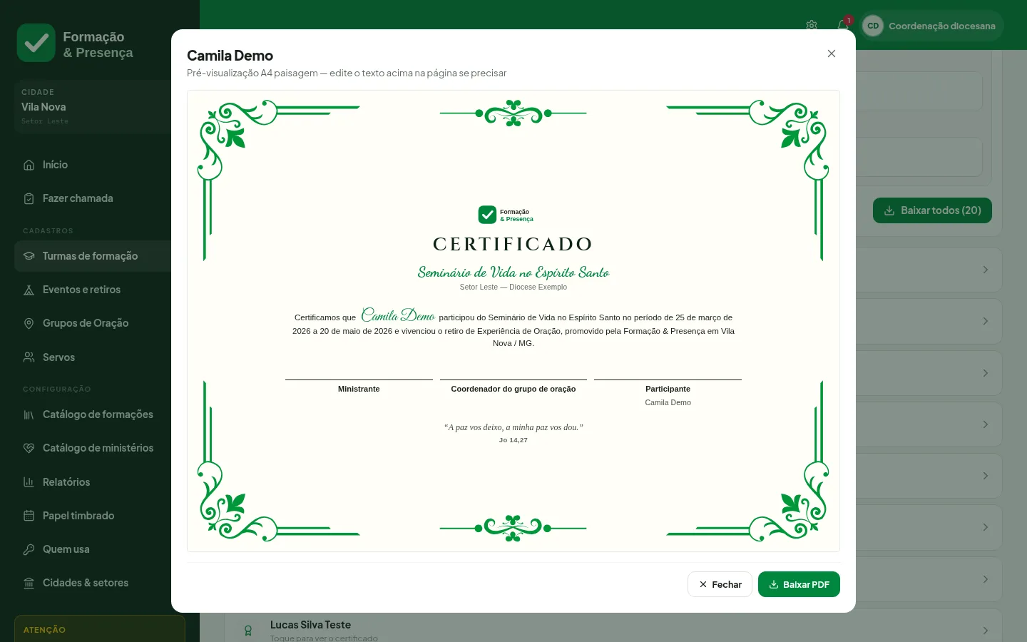
Task: Expand the Lucas Silva Teste row chevron
Action: tap(986, 631)
